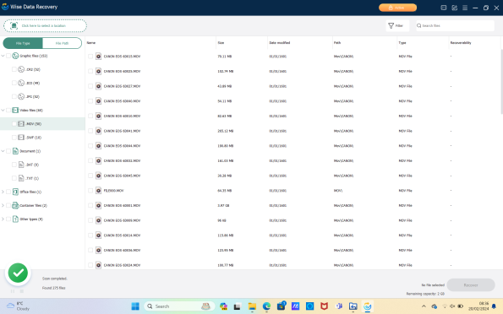503x314 pixels.
Task: Click the taskbar Search box
Action: (x=179, y=306)
